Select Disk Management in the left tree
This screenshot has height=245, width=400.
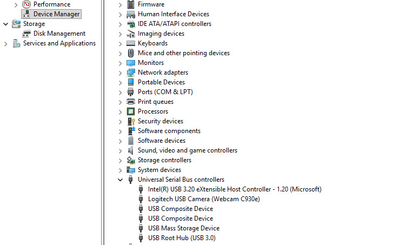[59, 34]
